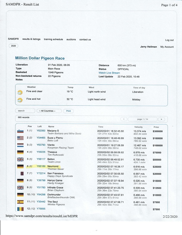The height and width of the screenshot is (235, 182).
Task: Click the USA flag icon beside Suza u Pismu
Action: pyautogui.click(x=20, y=139)
